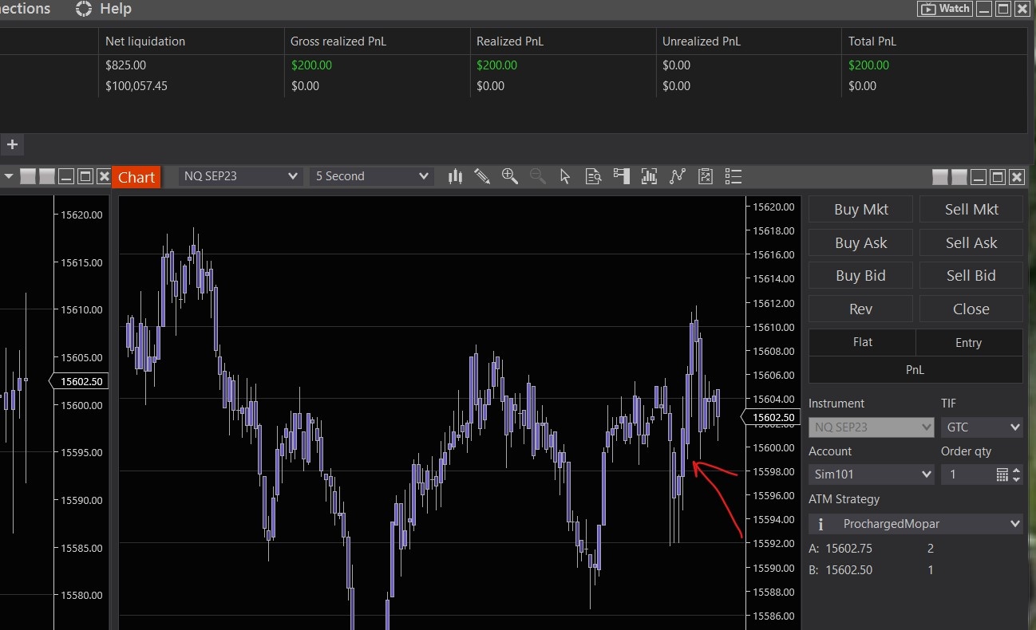Click the green $200.00 under Total PnL
Screen dimensions: 1036x630
869,65
